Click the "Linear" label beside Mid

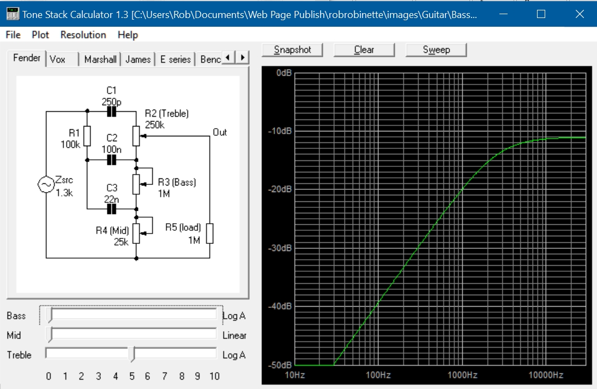pyautogui.click(x=234, y=336)
